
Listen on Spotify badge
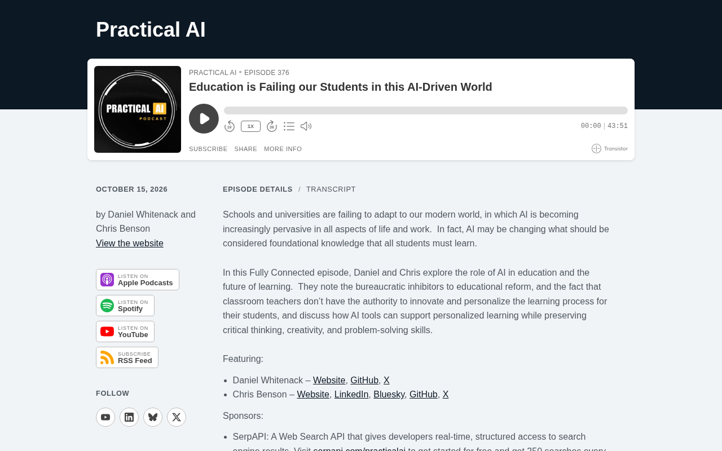coord(125,306)
